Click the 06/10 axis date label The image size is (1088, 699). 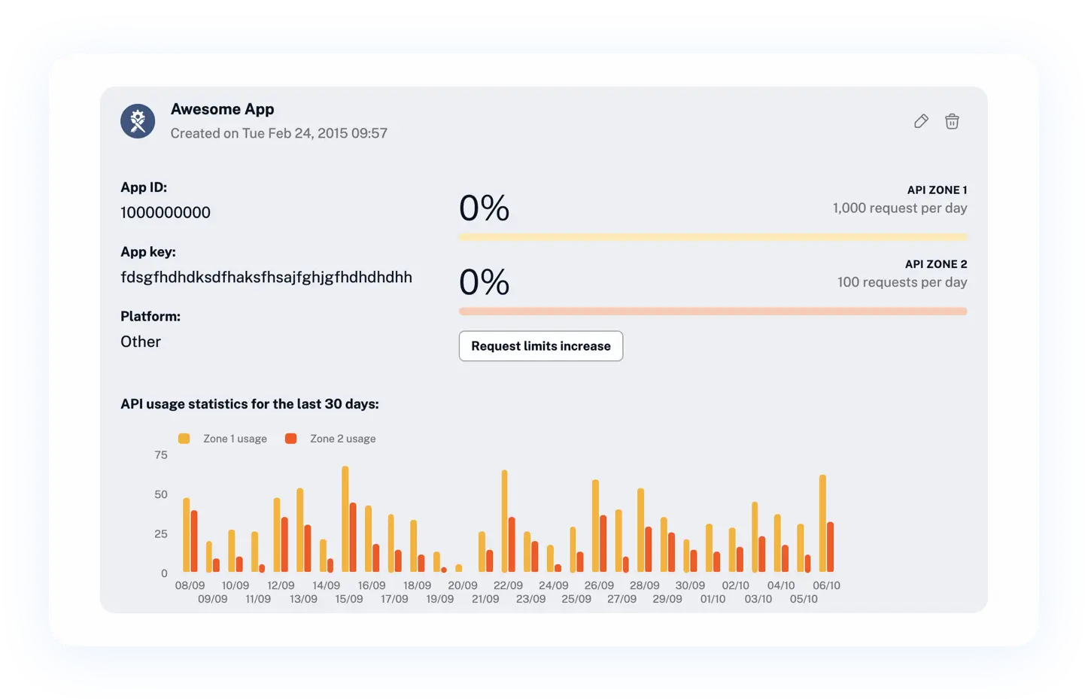pyautogui.click(x=826, y=585)
